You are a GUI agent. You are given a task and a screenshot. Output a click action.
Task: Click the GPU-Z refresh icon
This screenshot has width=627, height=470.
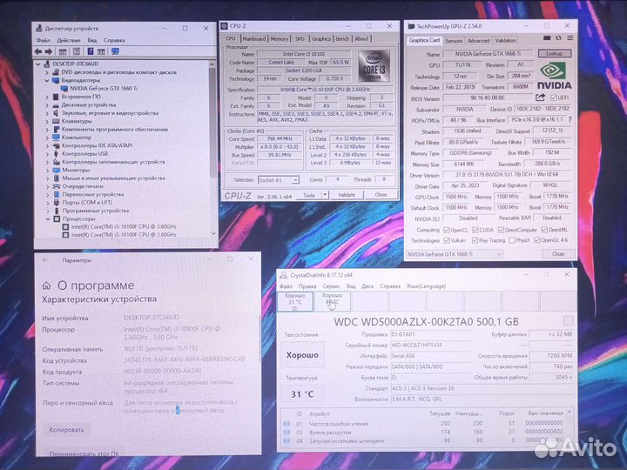pyautogui.click(x=558, y=38)
